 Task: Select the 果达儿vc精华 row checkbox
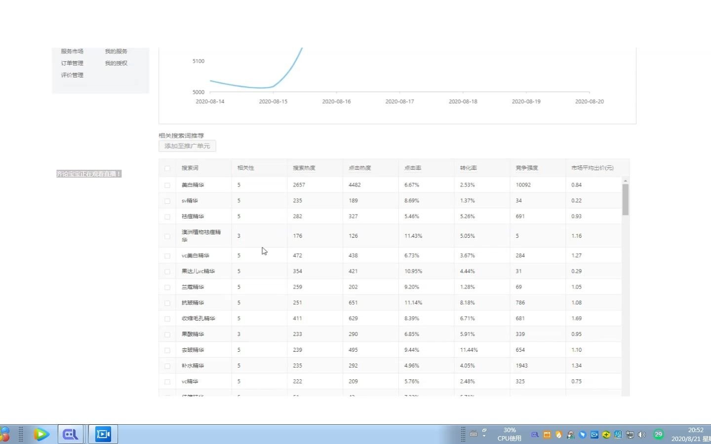point(167,272)
